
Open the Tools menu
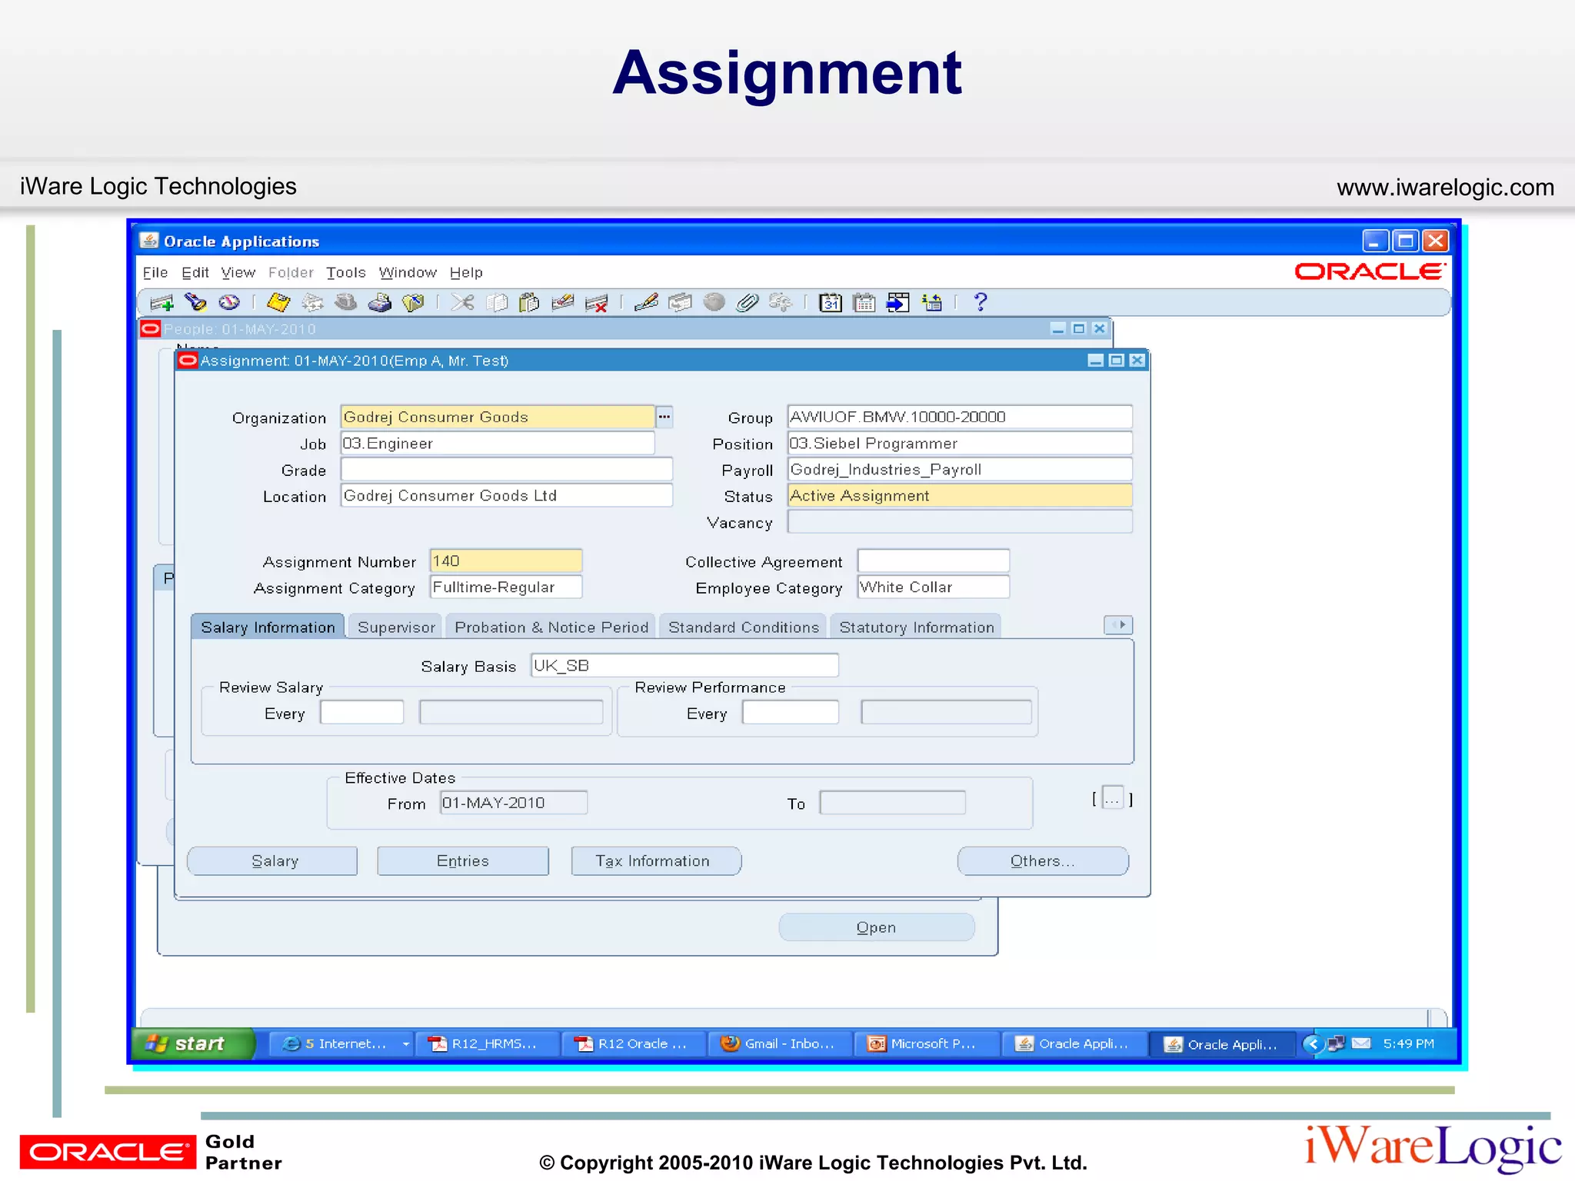[x=346, y=273]
